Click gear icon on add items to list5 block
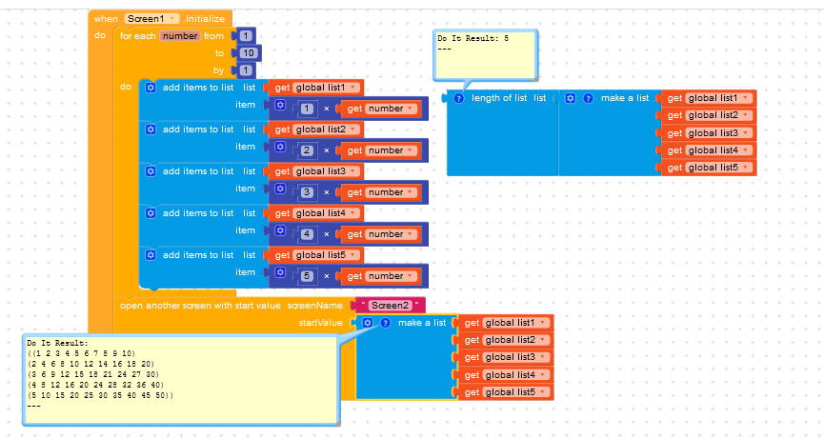 tap(151, 255)
